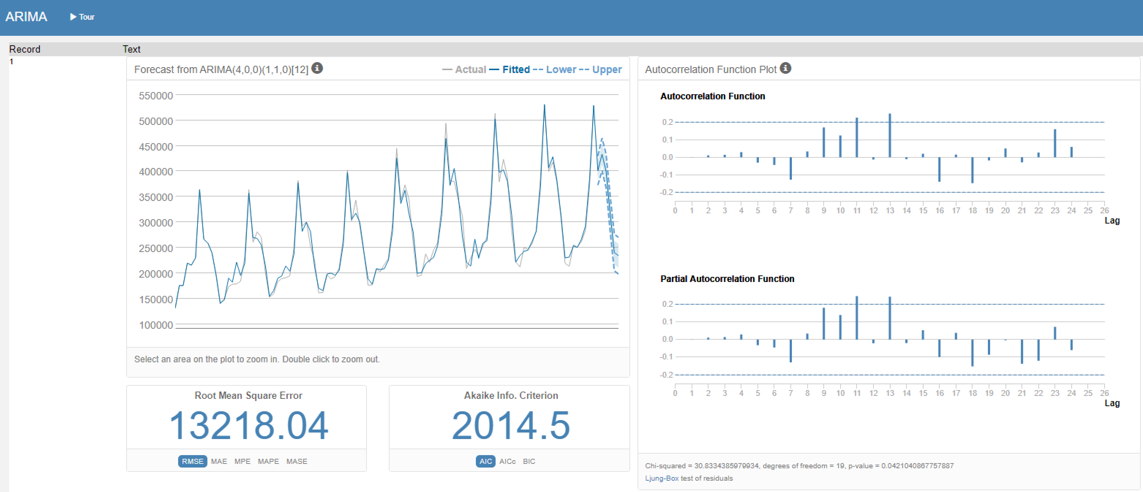Switch error metric to MAE
Image resolution: width=1143 pixels, height=492 pixels.
point(219,461)
